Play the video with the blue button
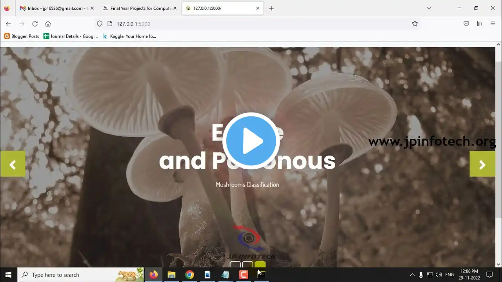 tap(251, 141)
